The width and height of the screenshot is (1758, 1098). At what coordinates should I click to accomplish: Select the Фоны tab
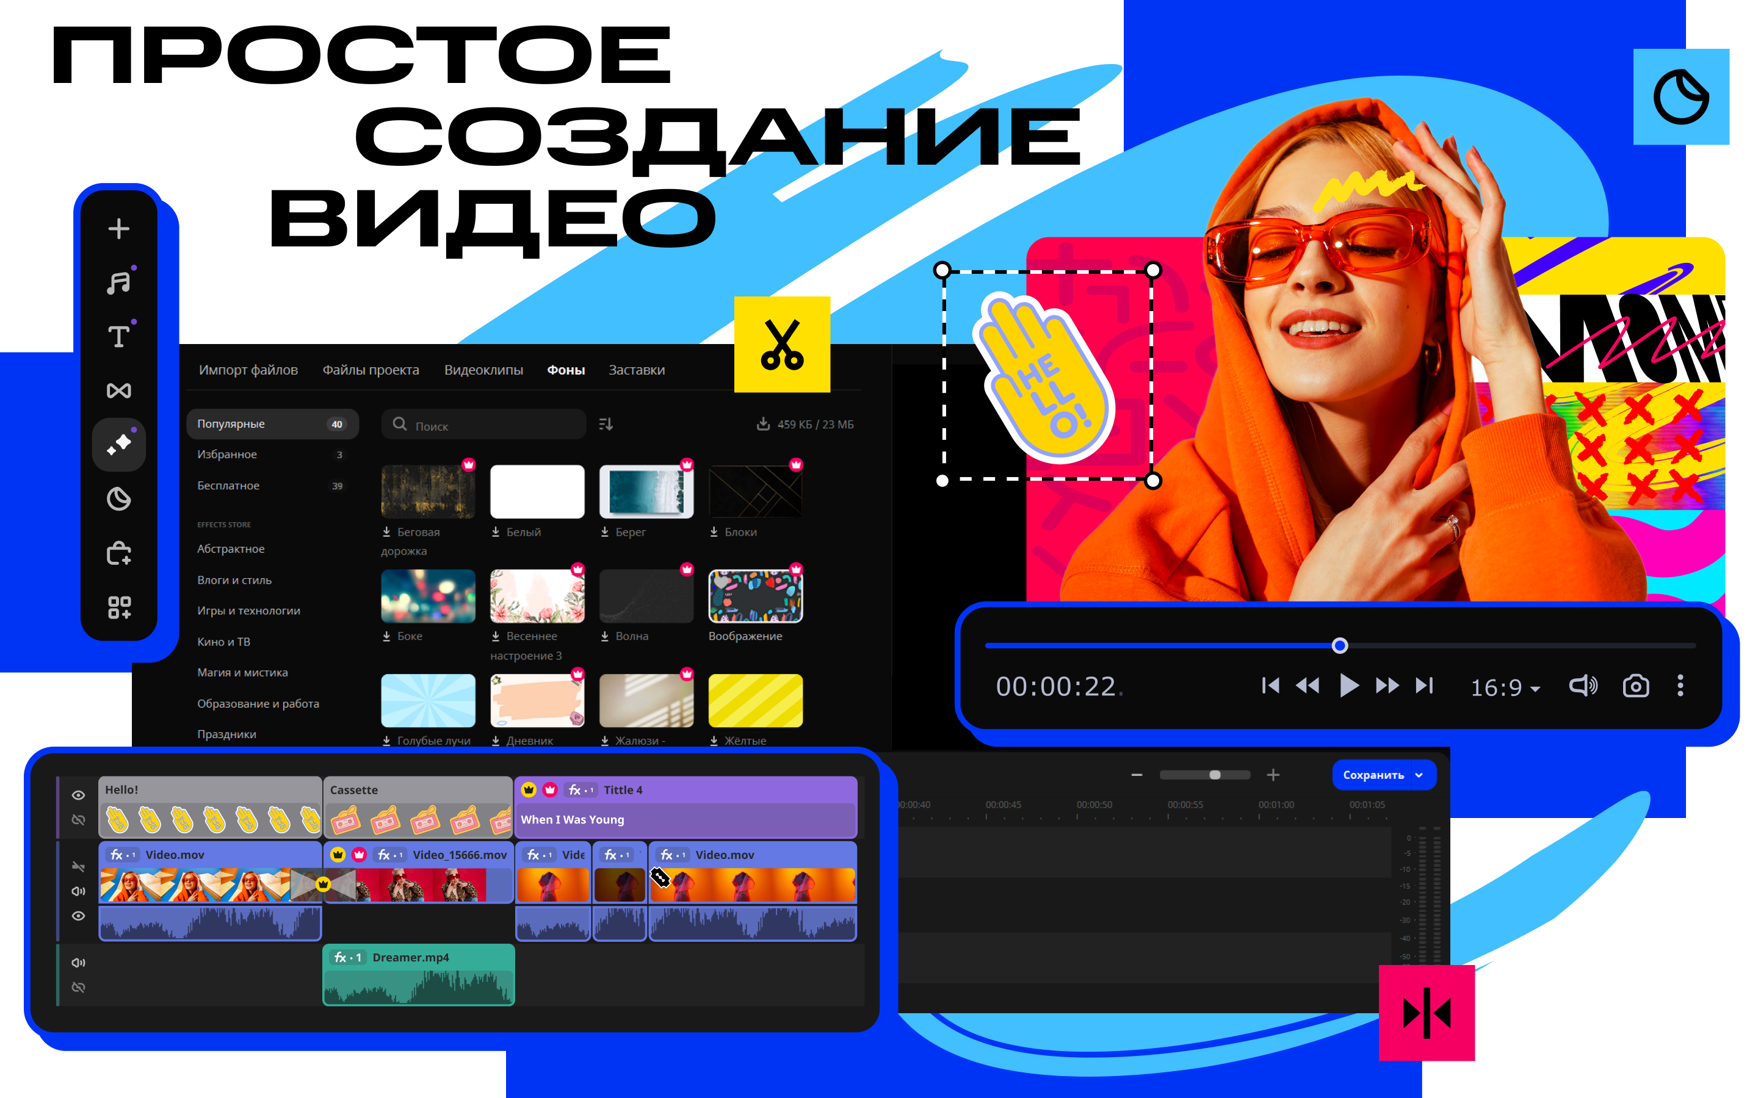click(x=566, y=370)
